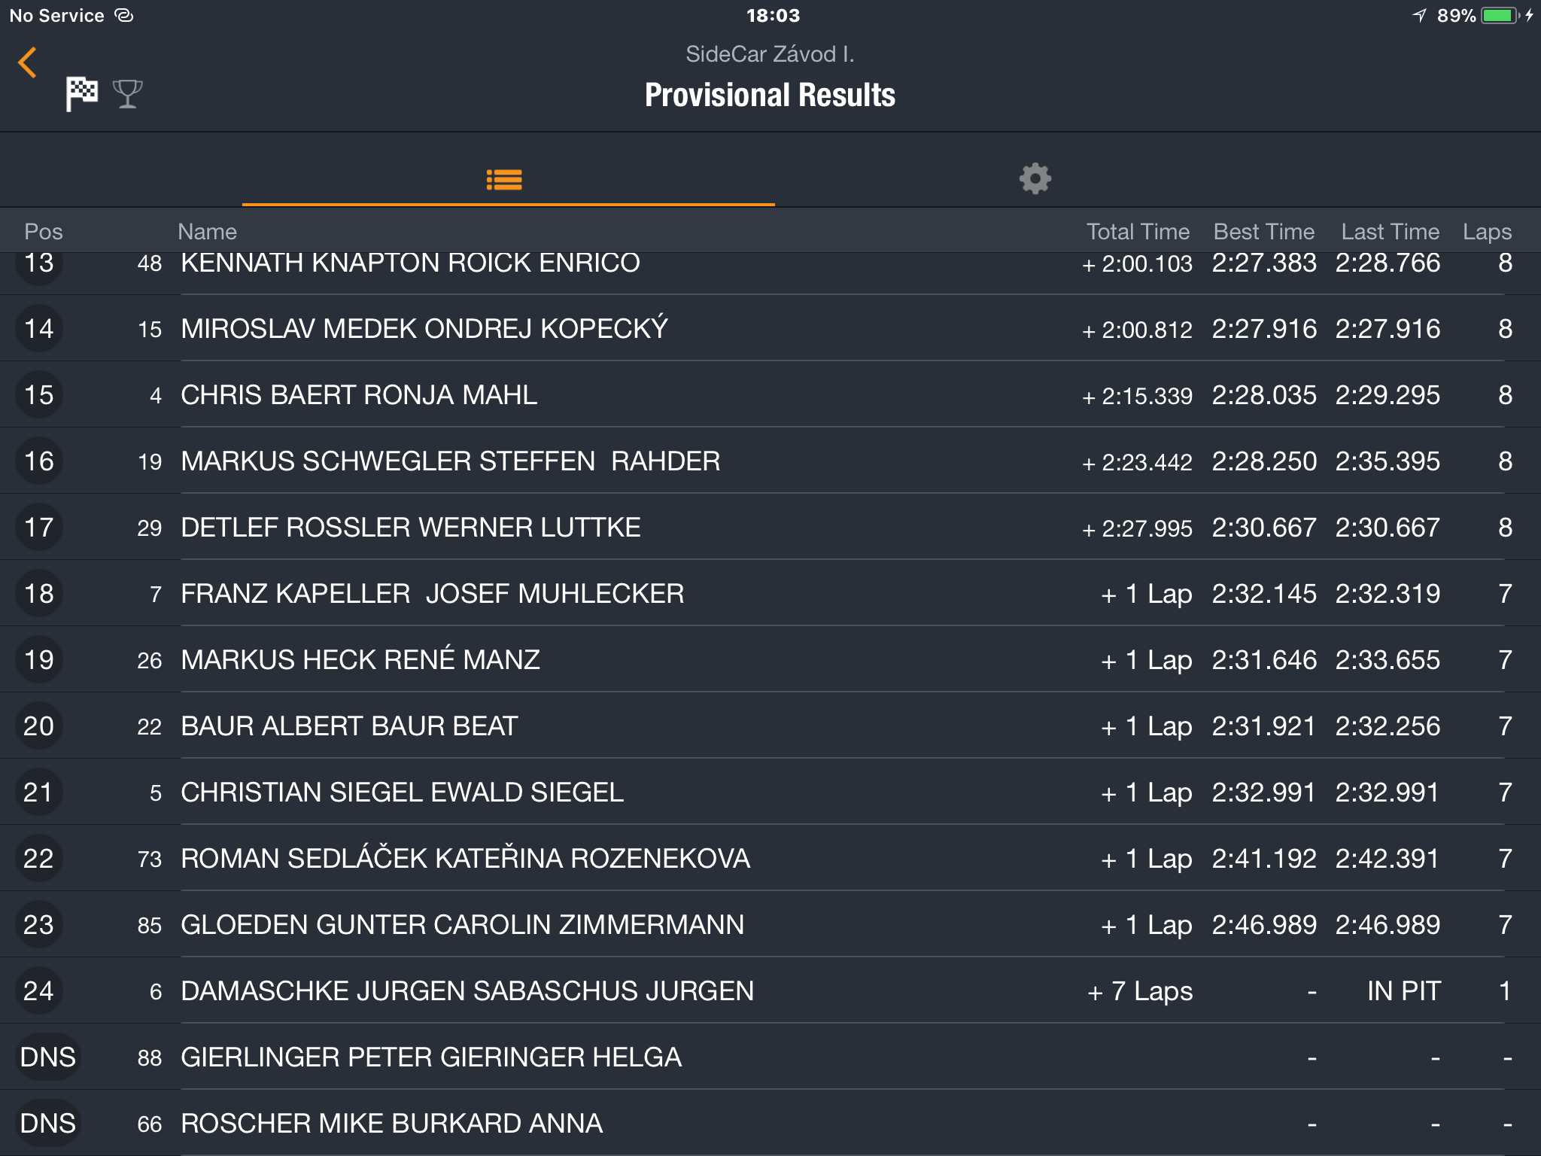Tap the orange back arrow

(x=28, y=62)
